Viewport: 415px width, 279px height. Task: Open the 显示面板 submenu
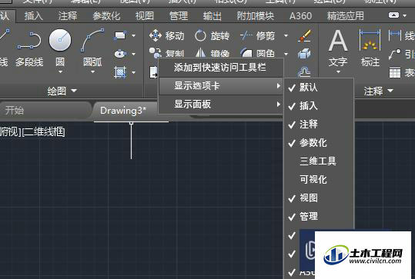(221, 104)
